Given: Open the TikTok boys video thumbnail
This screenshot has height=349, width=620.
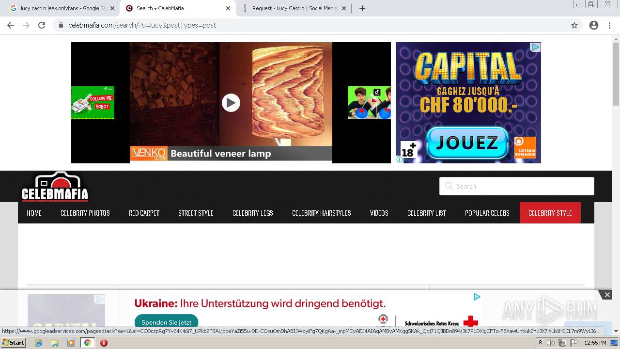Looking at the screenshot, I should (x=369, y=103).
